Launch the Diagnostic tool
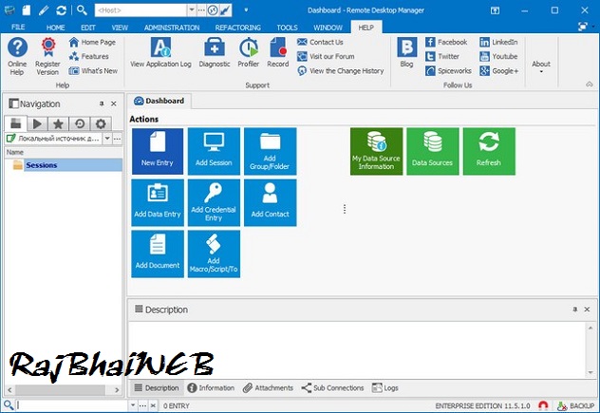Viewport: 600px width, 413px height. click(215, 53)
